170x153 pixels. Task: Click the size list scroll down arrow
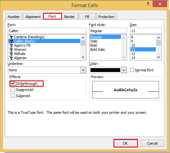[x=158, y=57]
